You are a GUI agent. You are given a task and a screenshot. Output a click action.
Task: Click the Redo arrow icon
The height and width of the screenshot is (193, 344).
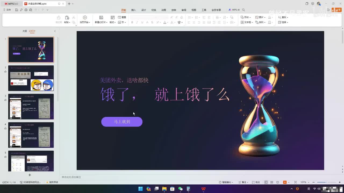coord(43,10)
